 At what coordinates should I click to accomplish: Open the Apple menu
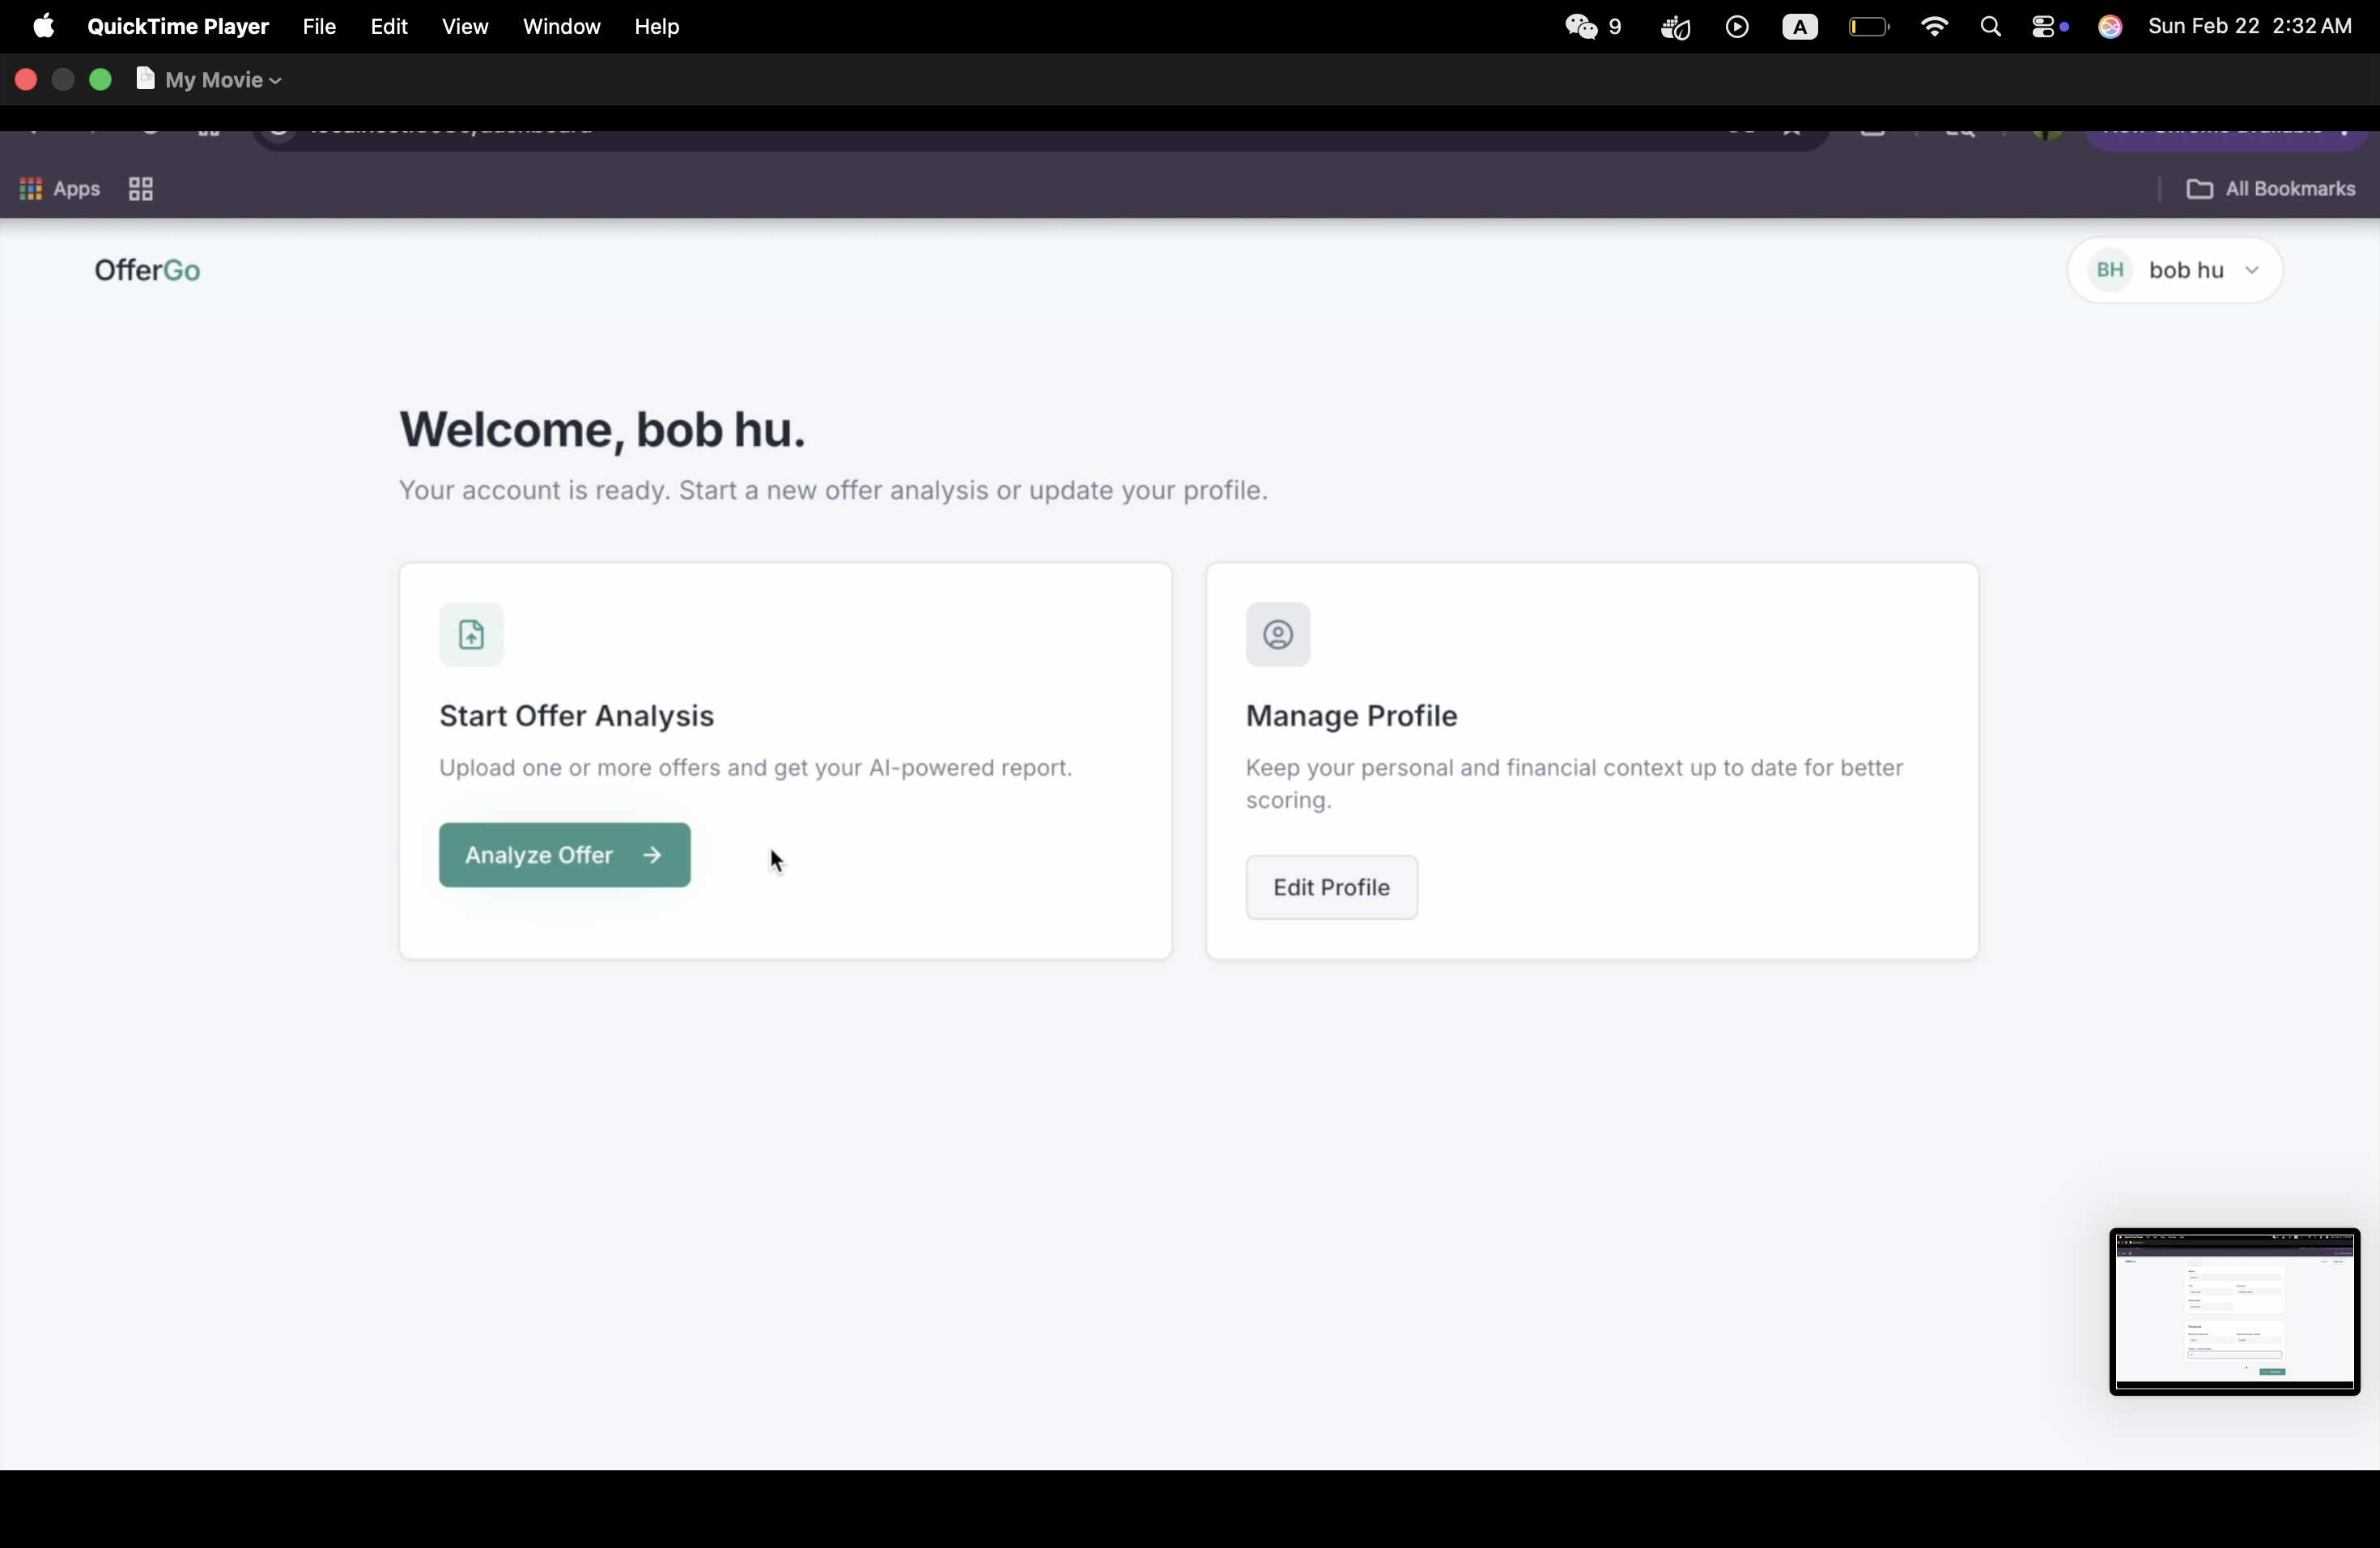pos(43,26)
